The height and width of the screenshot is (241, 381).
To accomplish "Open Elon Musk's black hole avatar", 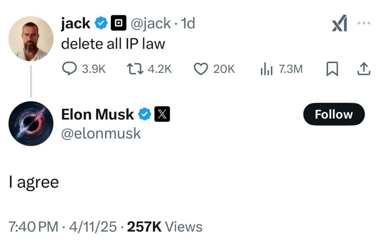I will 31,124.
